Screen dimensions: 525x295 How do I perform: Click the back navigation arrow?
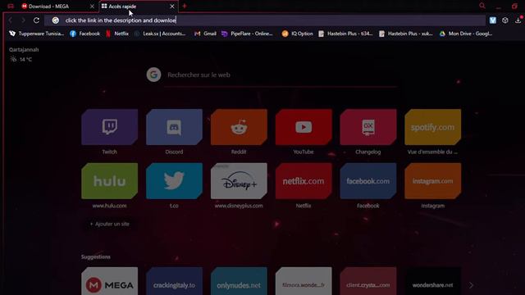pos(11,20)
